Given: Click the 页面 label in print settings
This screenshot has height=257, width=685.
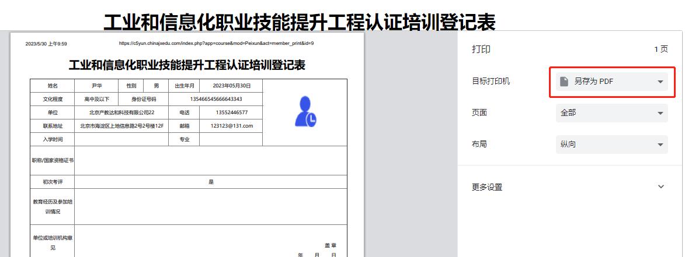Looking at the screenshot, I should point(479,113).
